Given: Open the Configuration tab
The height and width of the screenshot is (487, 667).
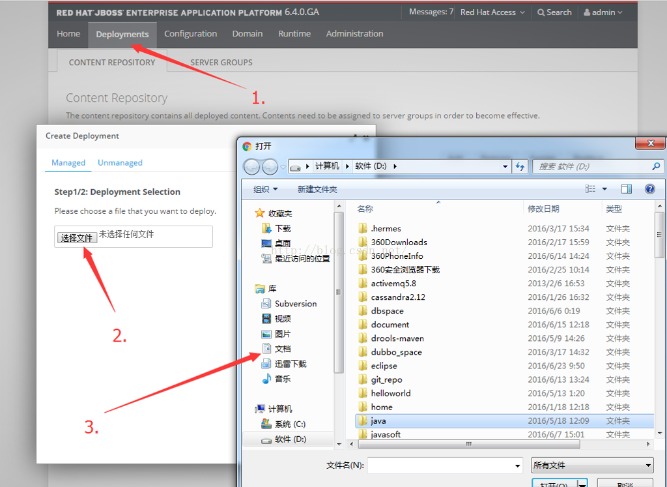Looking at the screenshot, I should [191, 34].
